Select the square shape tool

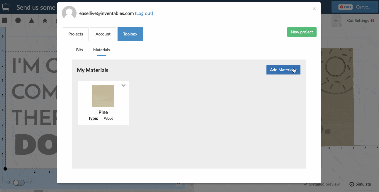tap(5, 21)
